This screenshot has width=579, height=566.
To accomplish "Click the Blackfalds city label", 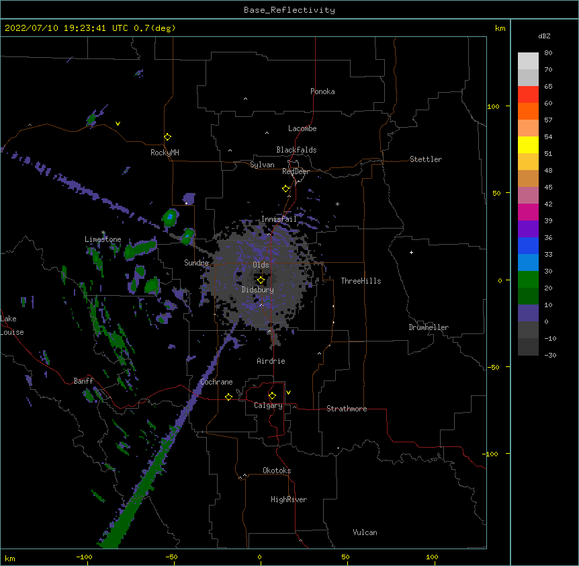I will pyautogui.click(x=296, y=150).
